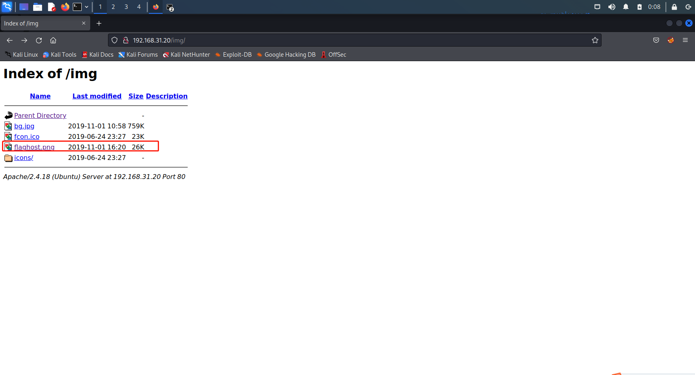This screenshot has width=695, height=375.
Task: Go to Parent Directory link
Action: 40,115
